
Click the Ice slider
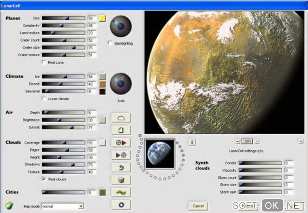[63, 77]
